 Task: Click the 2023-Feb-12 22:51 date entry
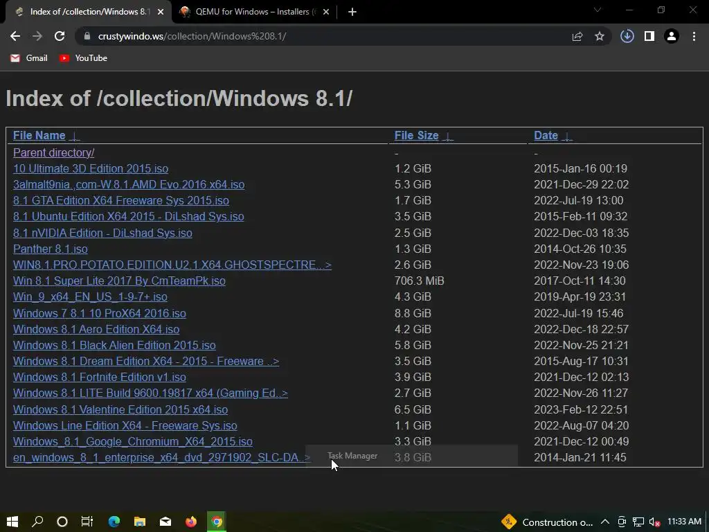[581, 409]
